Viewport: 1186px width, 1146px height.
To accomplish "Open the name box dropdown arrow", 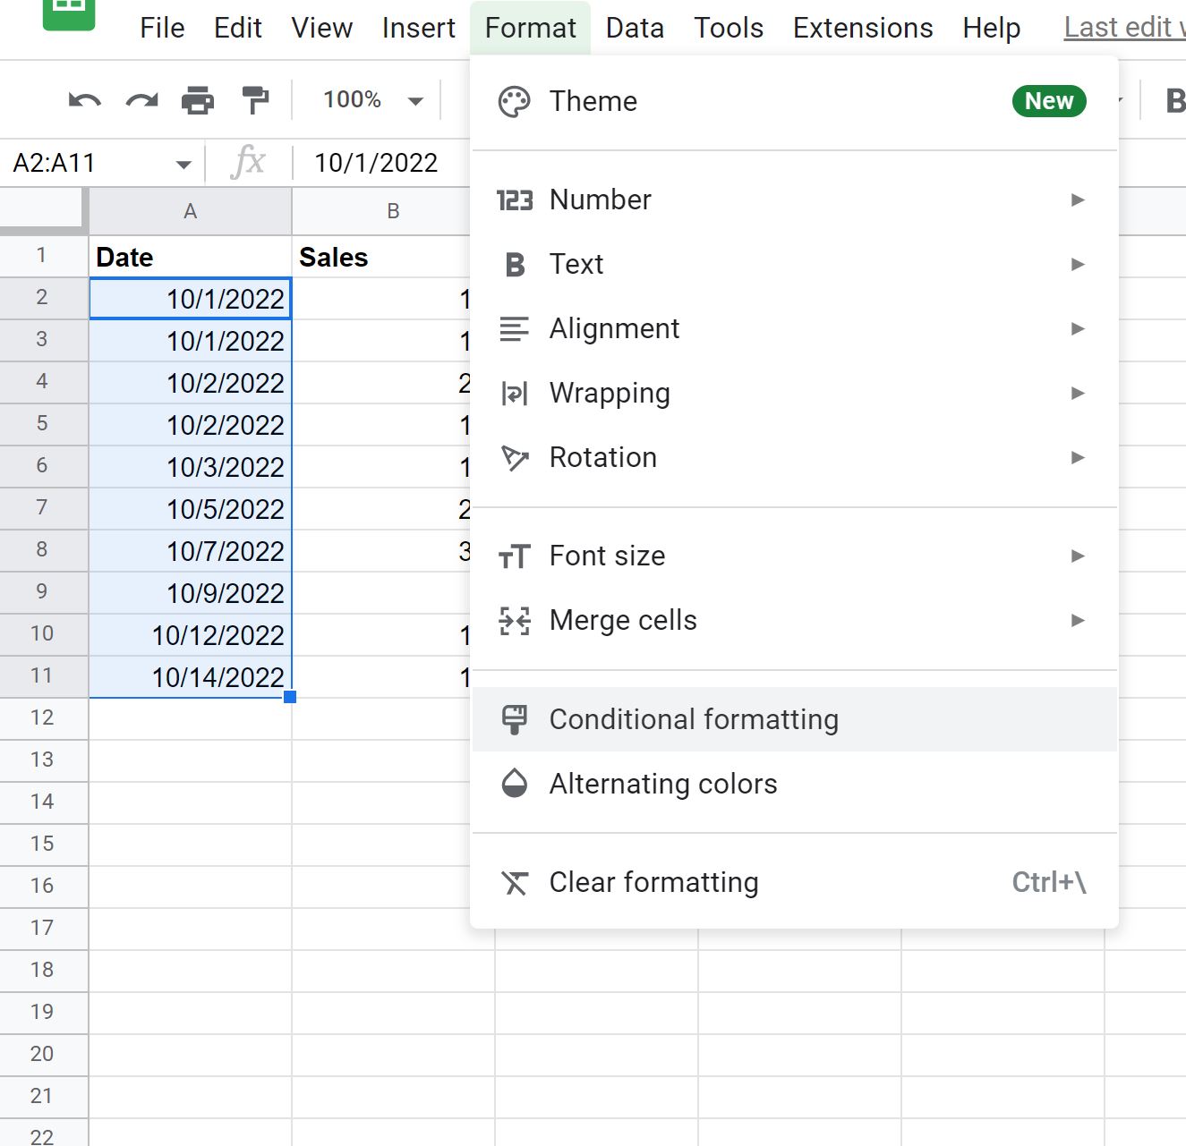I will click(183, 162).
